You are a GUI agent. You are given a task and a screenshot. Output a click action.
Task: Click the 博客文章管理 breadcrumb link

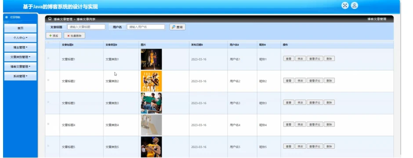[63, 19]
